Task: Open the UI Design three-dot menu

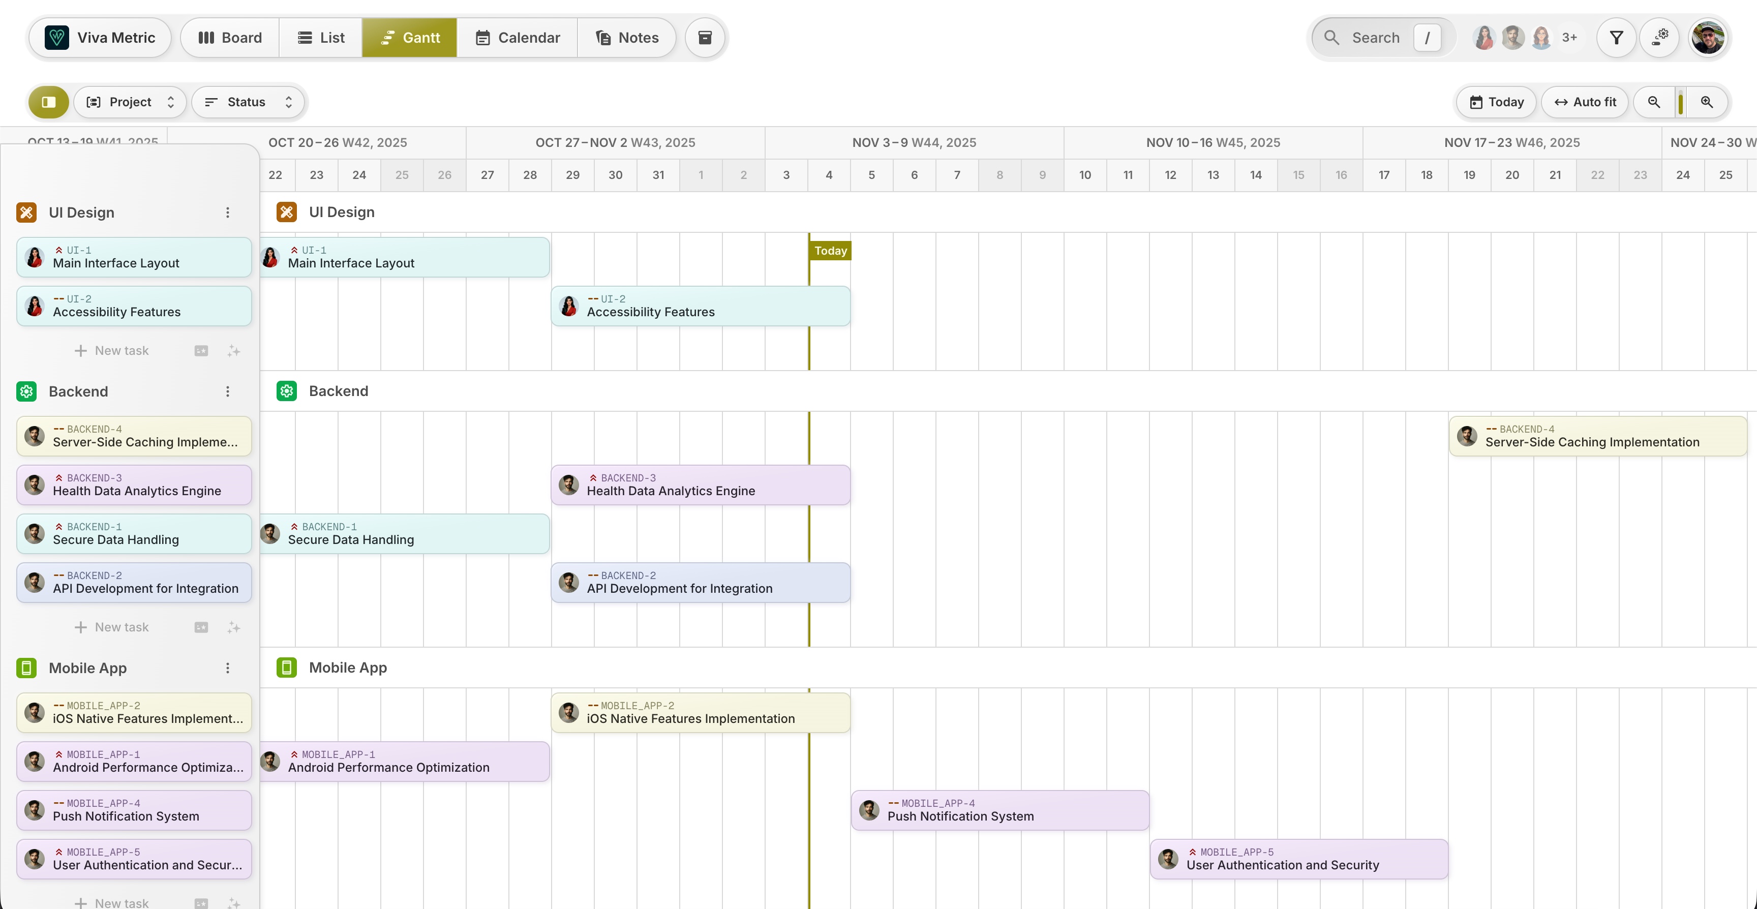Action: (x=228, y=213)
